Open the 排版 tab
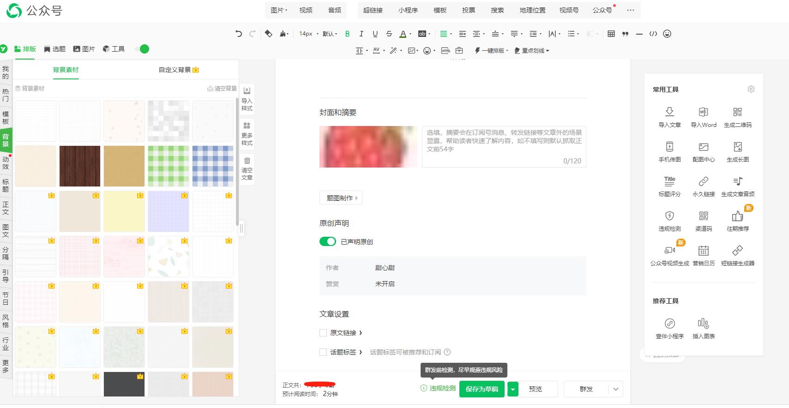 25,49
